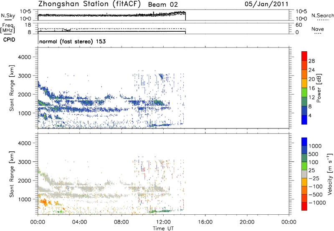Click the blue 1000 m/s Velocity colorbar swatch
Screen dimensions: 334x231
(304, 142)
